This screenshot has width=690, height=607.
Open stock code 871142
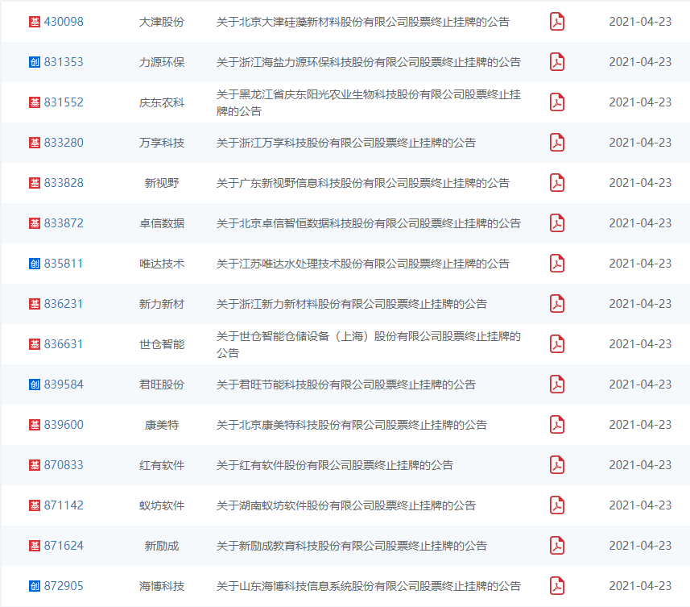64,505
